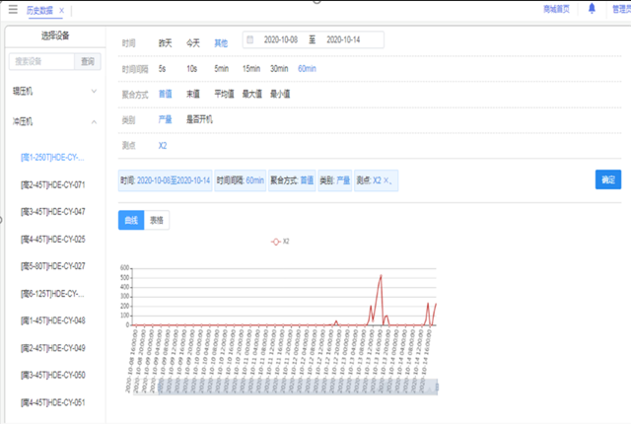Click the calendar icon in date range
The width and height of the screenshot is (631, 424).
pos(249,39)
